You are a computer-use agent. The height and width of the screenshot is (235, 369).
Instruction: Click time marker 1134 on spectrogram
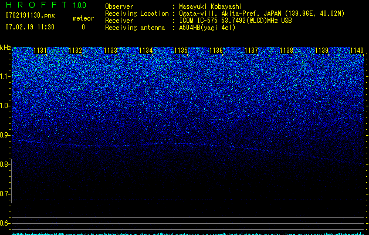pos(146,51)
